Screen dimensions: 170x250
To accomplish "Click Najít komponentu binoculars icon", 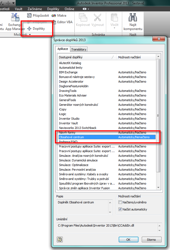I will pyautogui.click(x=133, y=17).
